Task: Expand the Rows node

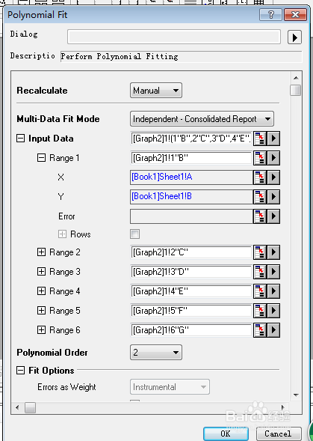Action: point(62,234)
